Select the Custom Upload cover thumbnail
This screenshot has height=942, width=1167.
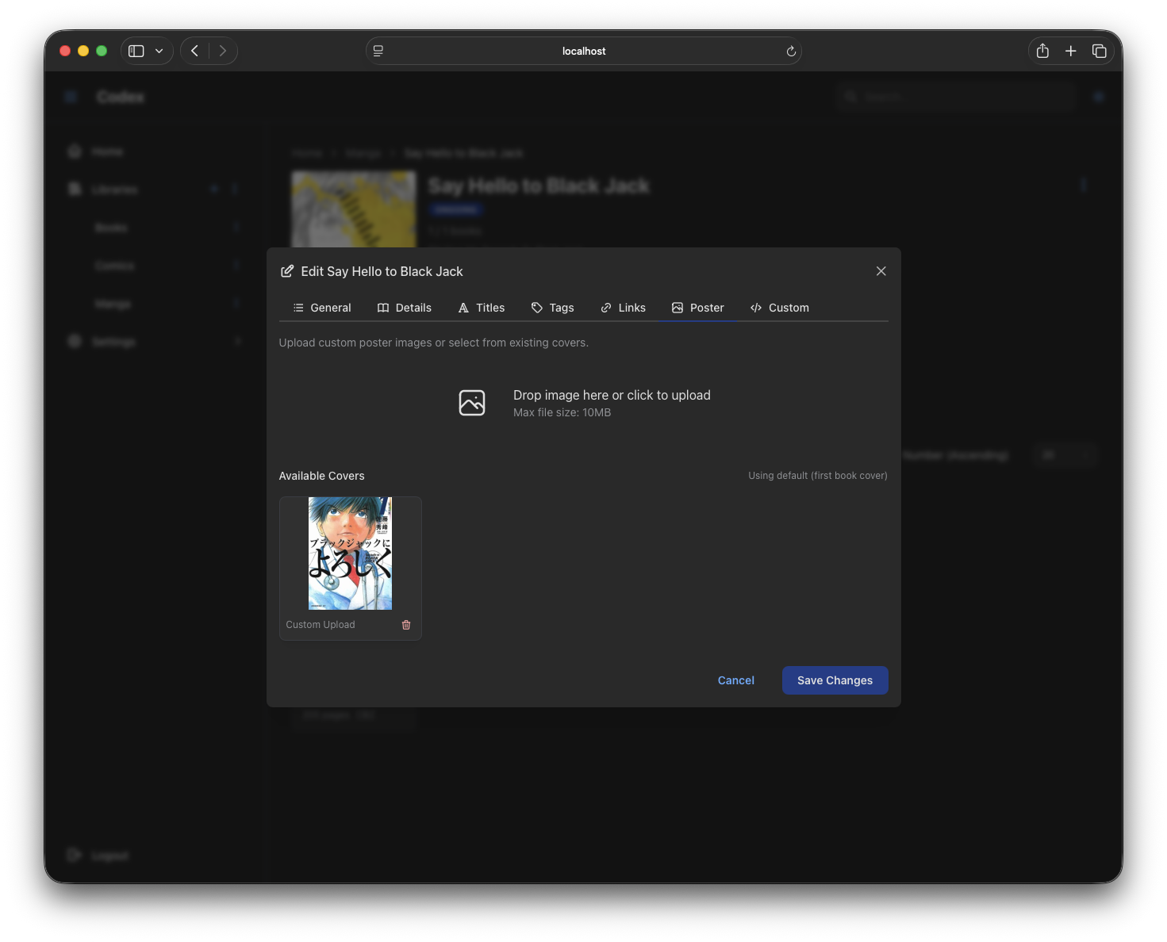(350, 553)
